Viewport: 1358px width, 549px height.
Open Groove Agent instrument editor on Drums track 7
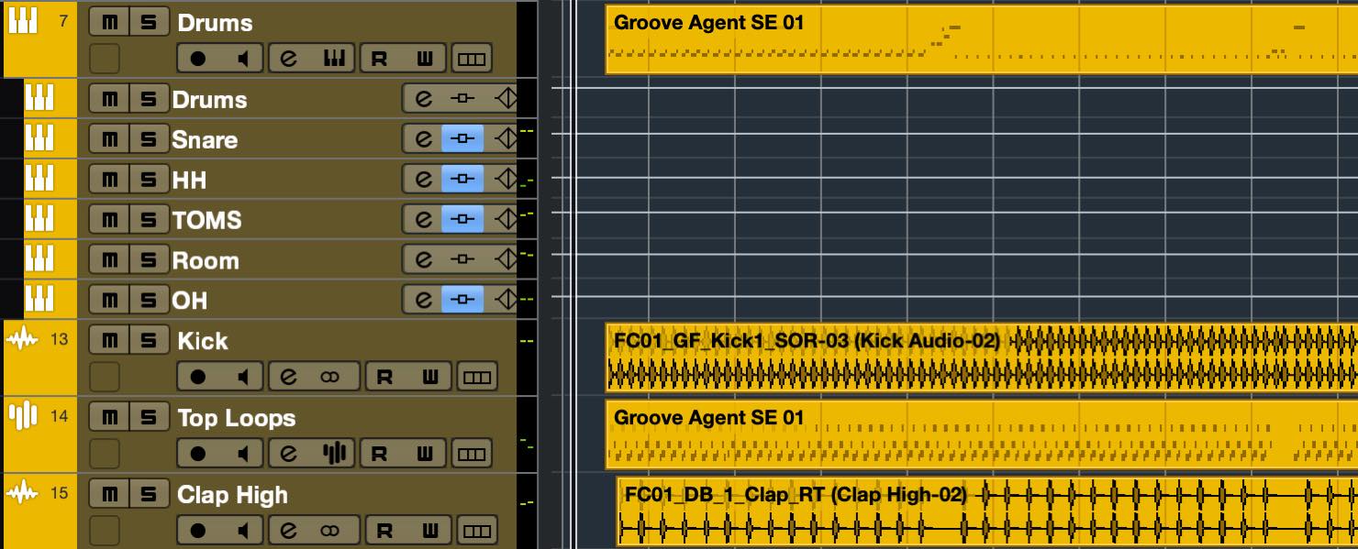333,59
